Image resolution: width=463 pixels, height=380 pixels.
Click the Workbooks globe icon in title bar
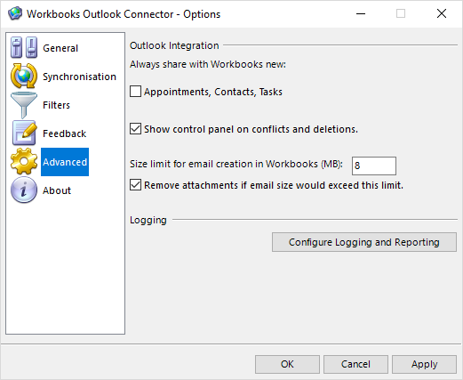(15, 13)
